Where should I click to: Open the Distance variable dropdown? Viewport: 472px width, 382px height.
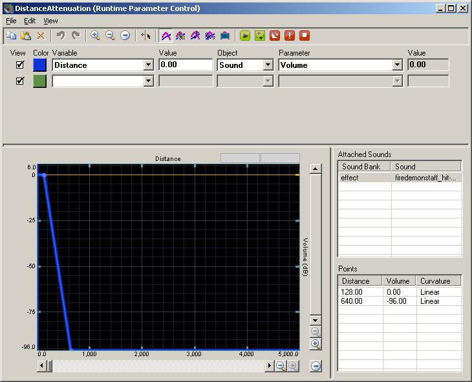148,65
